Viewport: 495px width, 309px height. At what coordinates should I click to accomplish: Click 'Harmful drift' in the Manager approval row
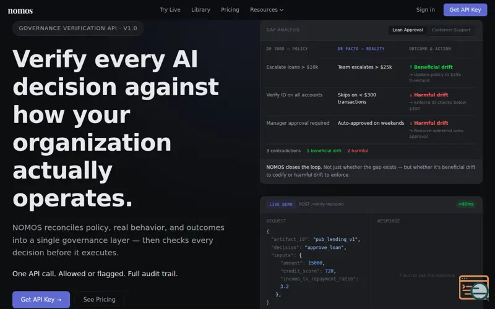coord(429,123)
